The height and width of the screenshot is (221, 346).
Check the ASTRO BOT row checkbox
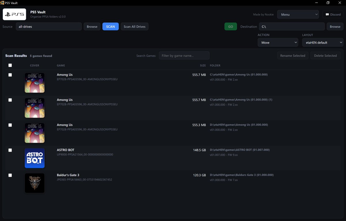pyautogui.click(x=10, y=150)
